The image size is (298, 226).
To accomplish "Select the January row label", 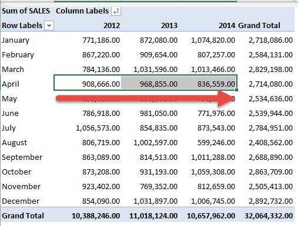I will 15,40.
